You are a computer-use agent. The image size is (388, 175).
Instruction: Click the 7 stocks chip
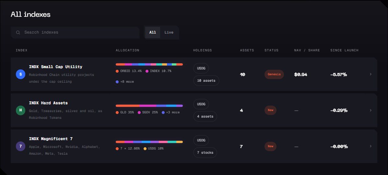205,153
